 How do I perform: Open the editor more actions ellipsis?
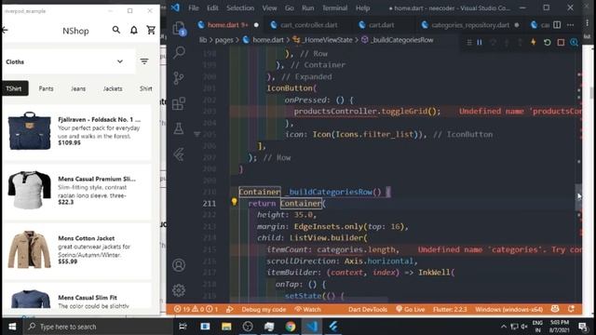570,25
